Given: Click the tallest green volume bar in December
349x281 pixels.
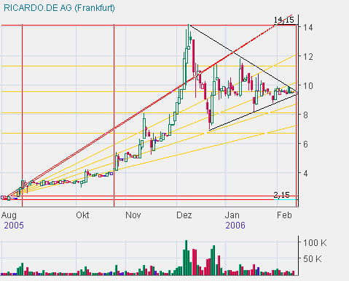Looking at the screenshot, I should (187, 258).
